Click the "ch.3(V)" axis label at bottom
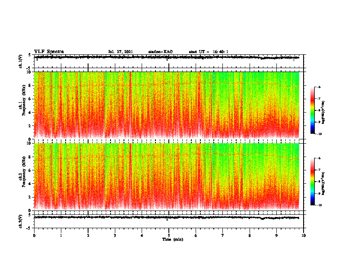The image size is (342, 264). pos(21,222)
